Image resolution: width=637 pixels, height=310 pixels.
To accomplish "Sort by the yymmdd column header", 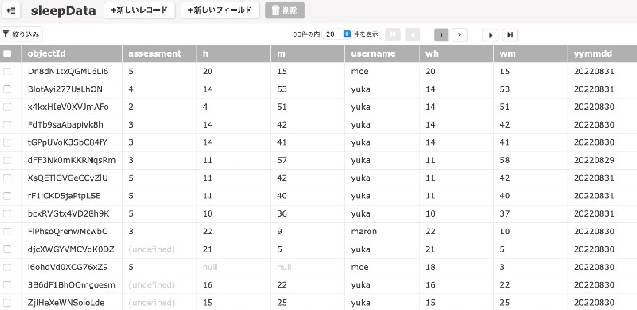I will click(593, 54).
